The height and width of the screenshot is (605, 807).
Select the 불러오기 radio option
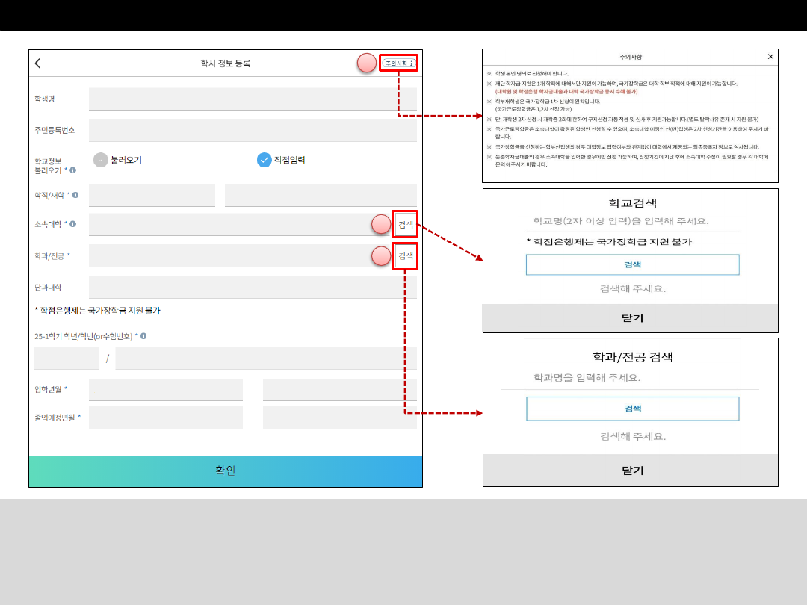coord(101,160)
